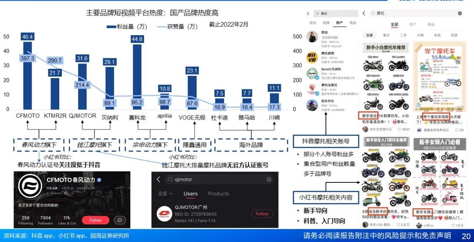The width and height of the screenshot is (474, 242).
Task: Select the 川崎 filter chip
Action: [420, 36]
